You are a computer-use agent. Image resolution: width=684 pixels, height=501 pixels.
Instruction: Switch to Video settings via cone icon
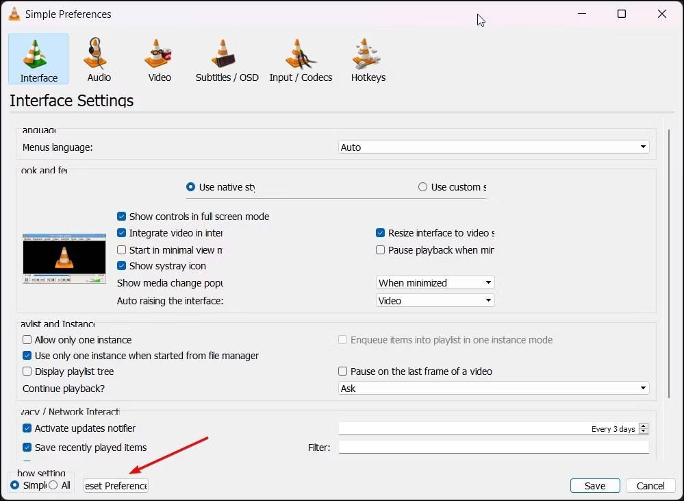pos(158,58)
